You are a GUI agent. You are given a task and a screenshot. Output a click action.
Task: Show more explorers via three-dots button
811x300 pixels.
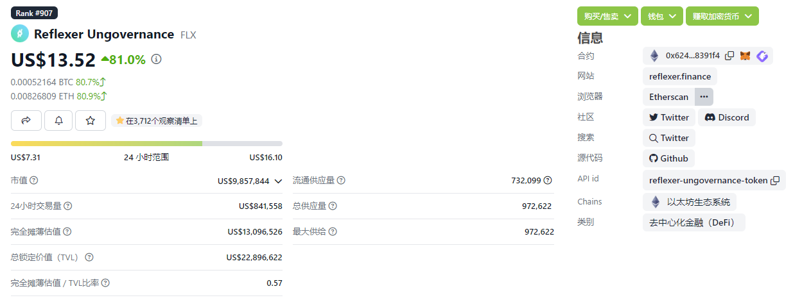(x=704, y=97)
